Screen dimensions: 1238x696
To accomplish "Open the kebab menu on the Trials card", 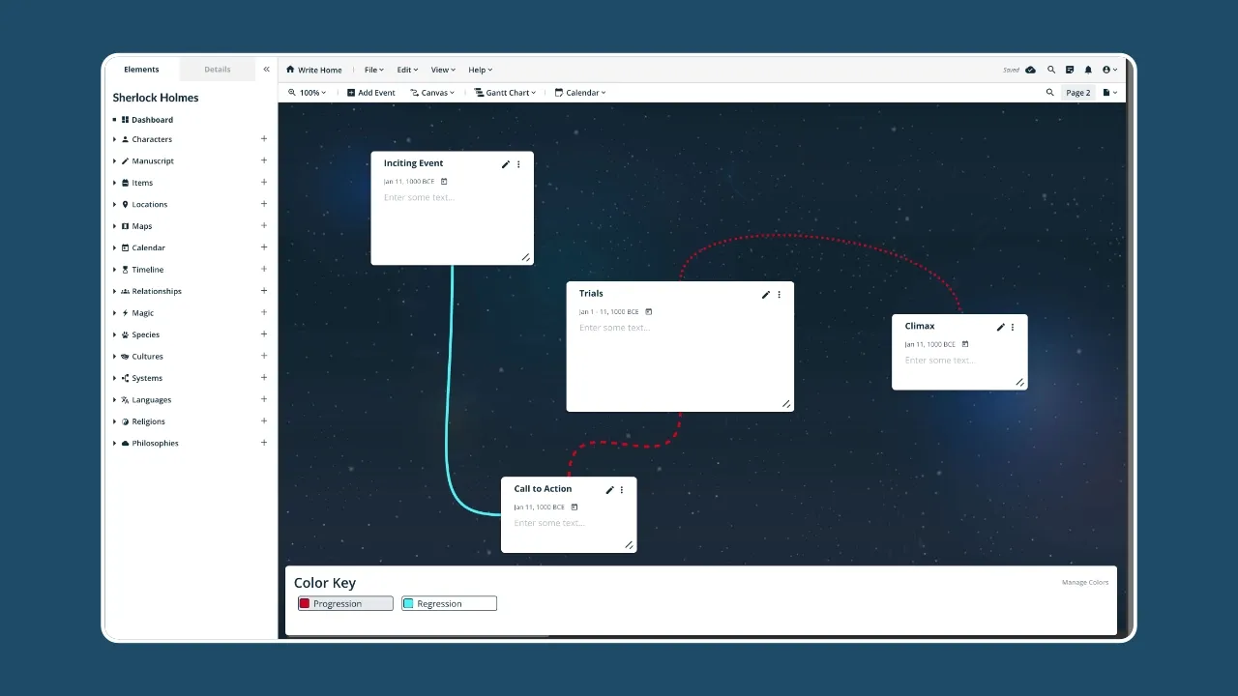I will point(780,294).
